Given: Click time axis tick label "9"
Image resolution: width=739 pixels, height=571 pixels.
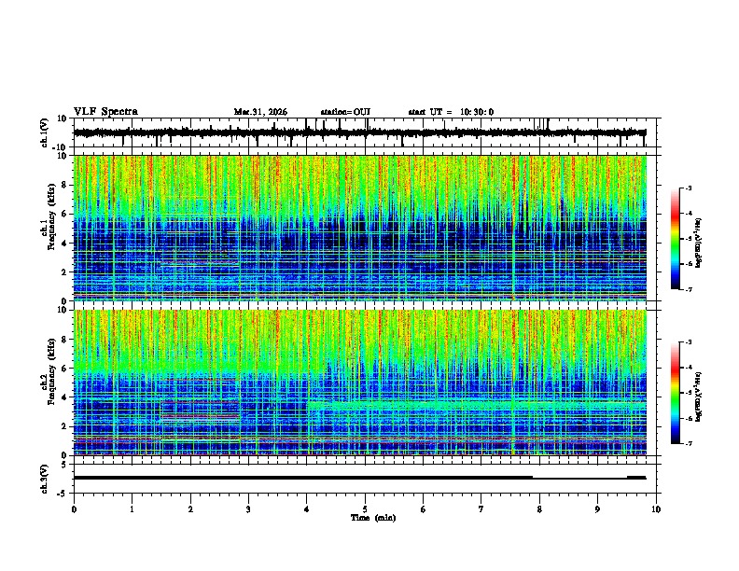Looking at the screenshot, I should 597,509.
